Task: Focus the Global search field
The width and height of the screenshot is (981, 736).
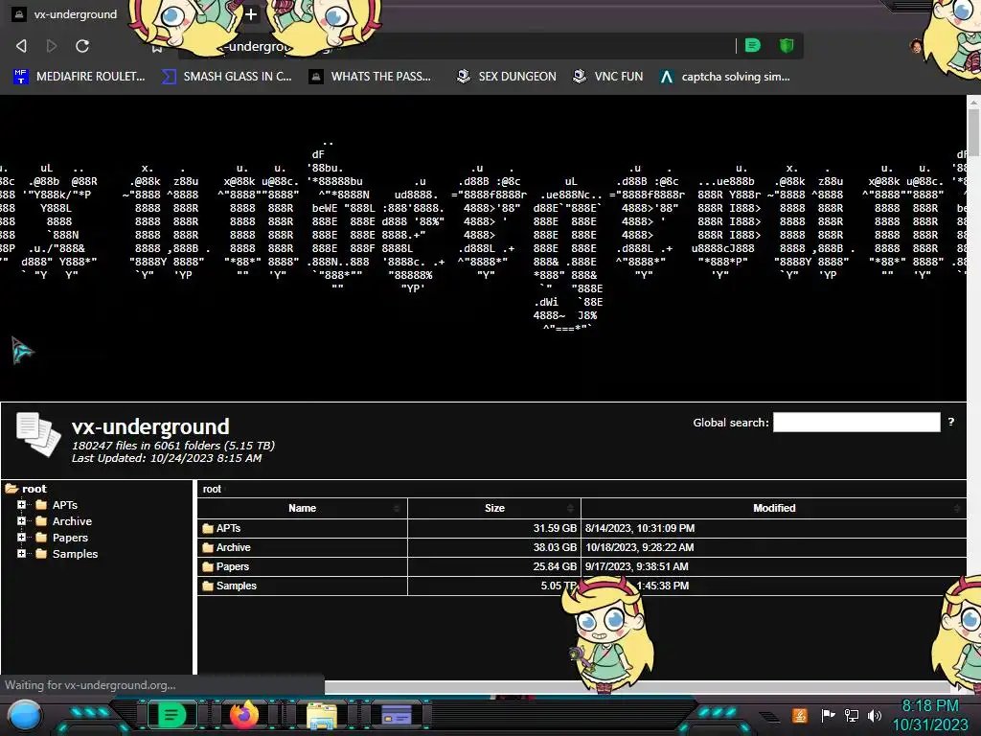Action: (x=856, y=422)
